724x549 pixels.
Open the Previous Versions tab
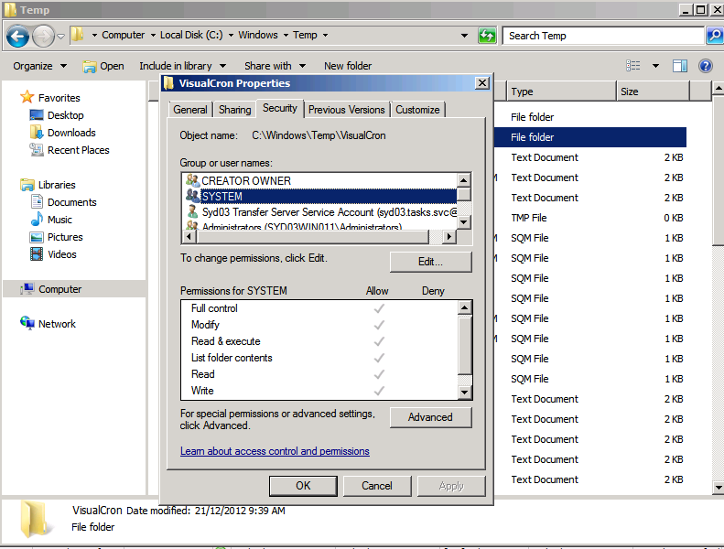point(346,110)
